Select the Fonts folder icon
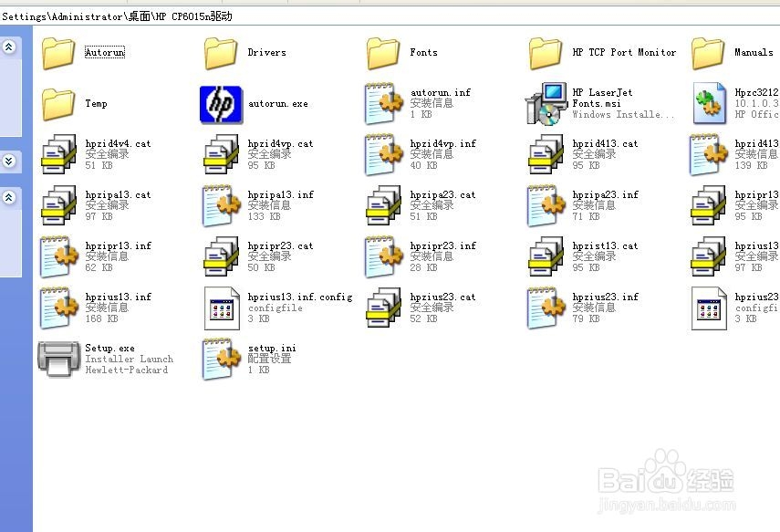This screenshot has width=780, height=532. (x=383, y=53)
